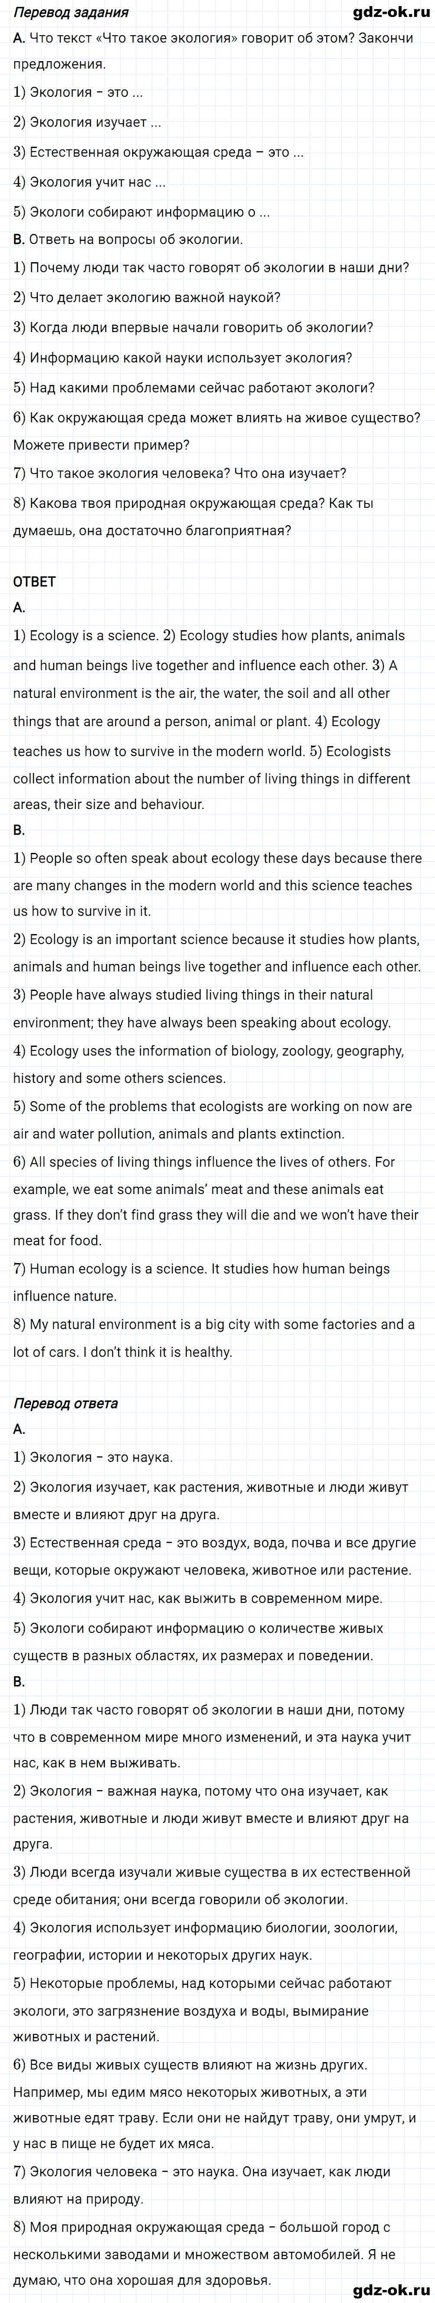Viewport: 435px width, 2303px height.
Task: Click the 'ОТВЕТ' heading
Action: (35, 582)
